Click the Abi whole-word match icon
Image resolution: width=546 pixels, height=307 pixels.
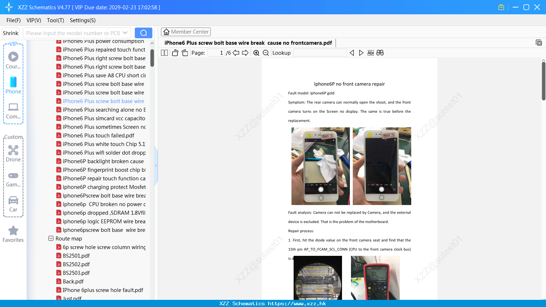[371, 53]
